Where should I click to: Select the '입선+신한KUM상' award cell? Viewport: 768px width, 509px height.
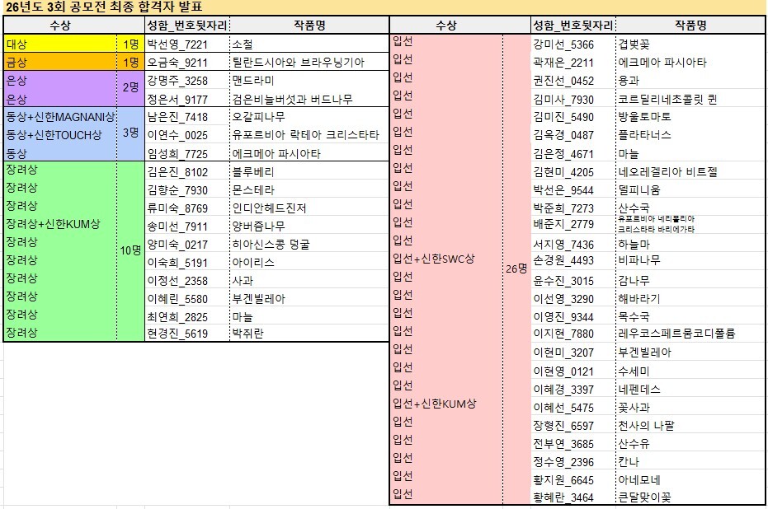tap(445, 404)
